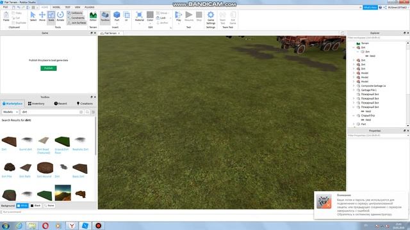Click the Exit Game button
Image resolution: width=410 pixels, height=230 pixels.
[x=233, y=18]
